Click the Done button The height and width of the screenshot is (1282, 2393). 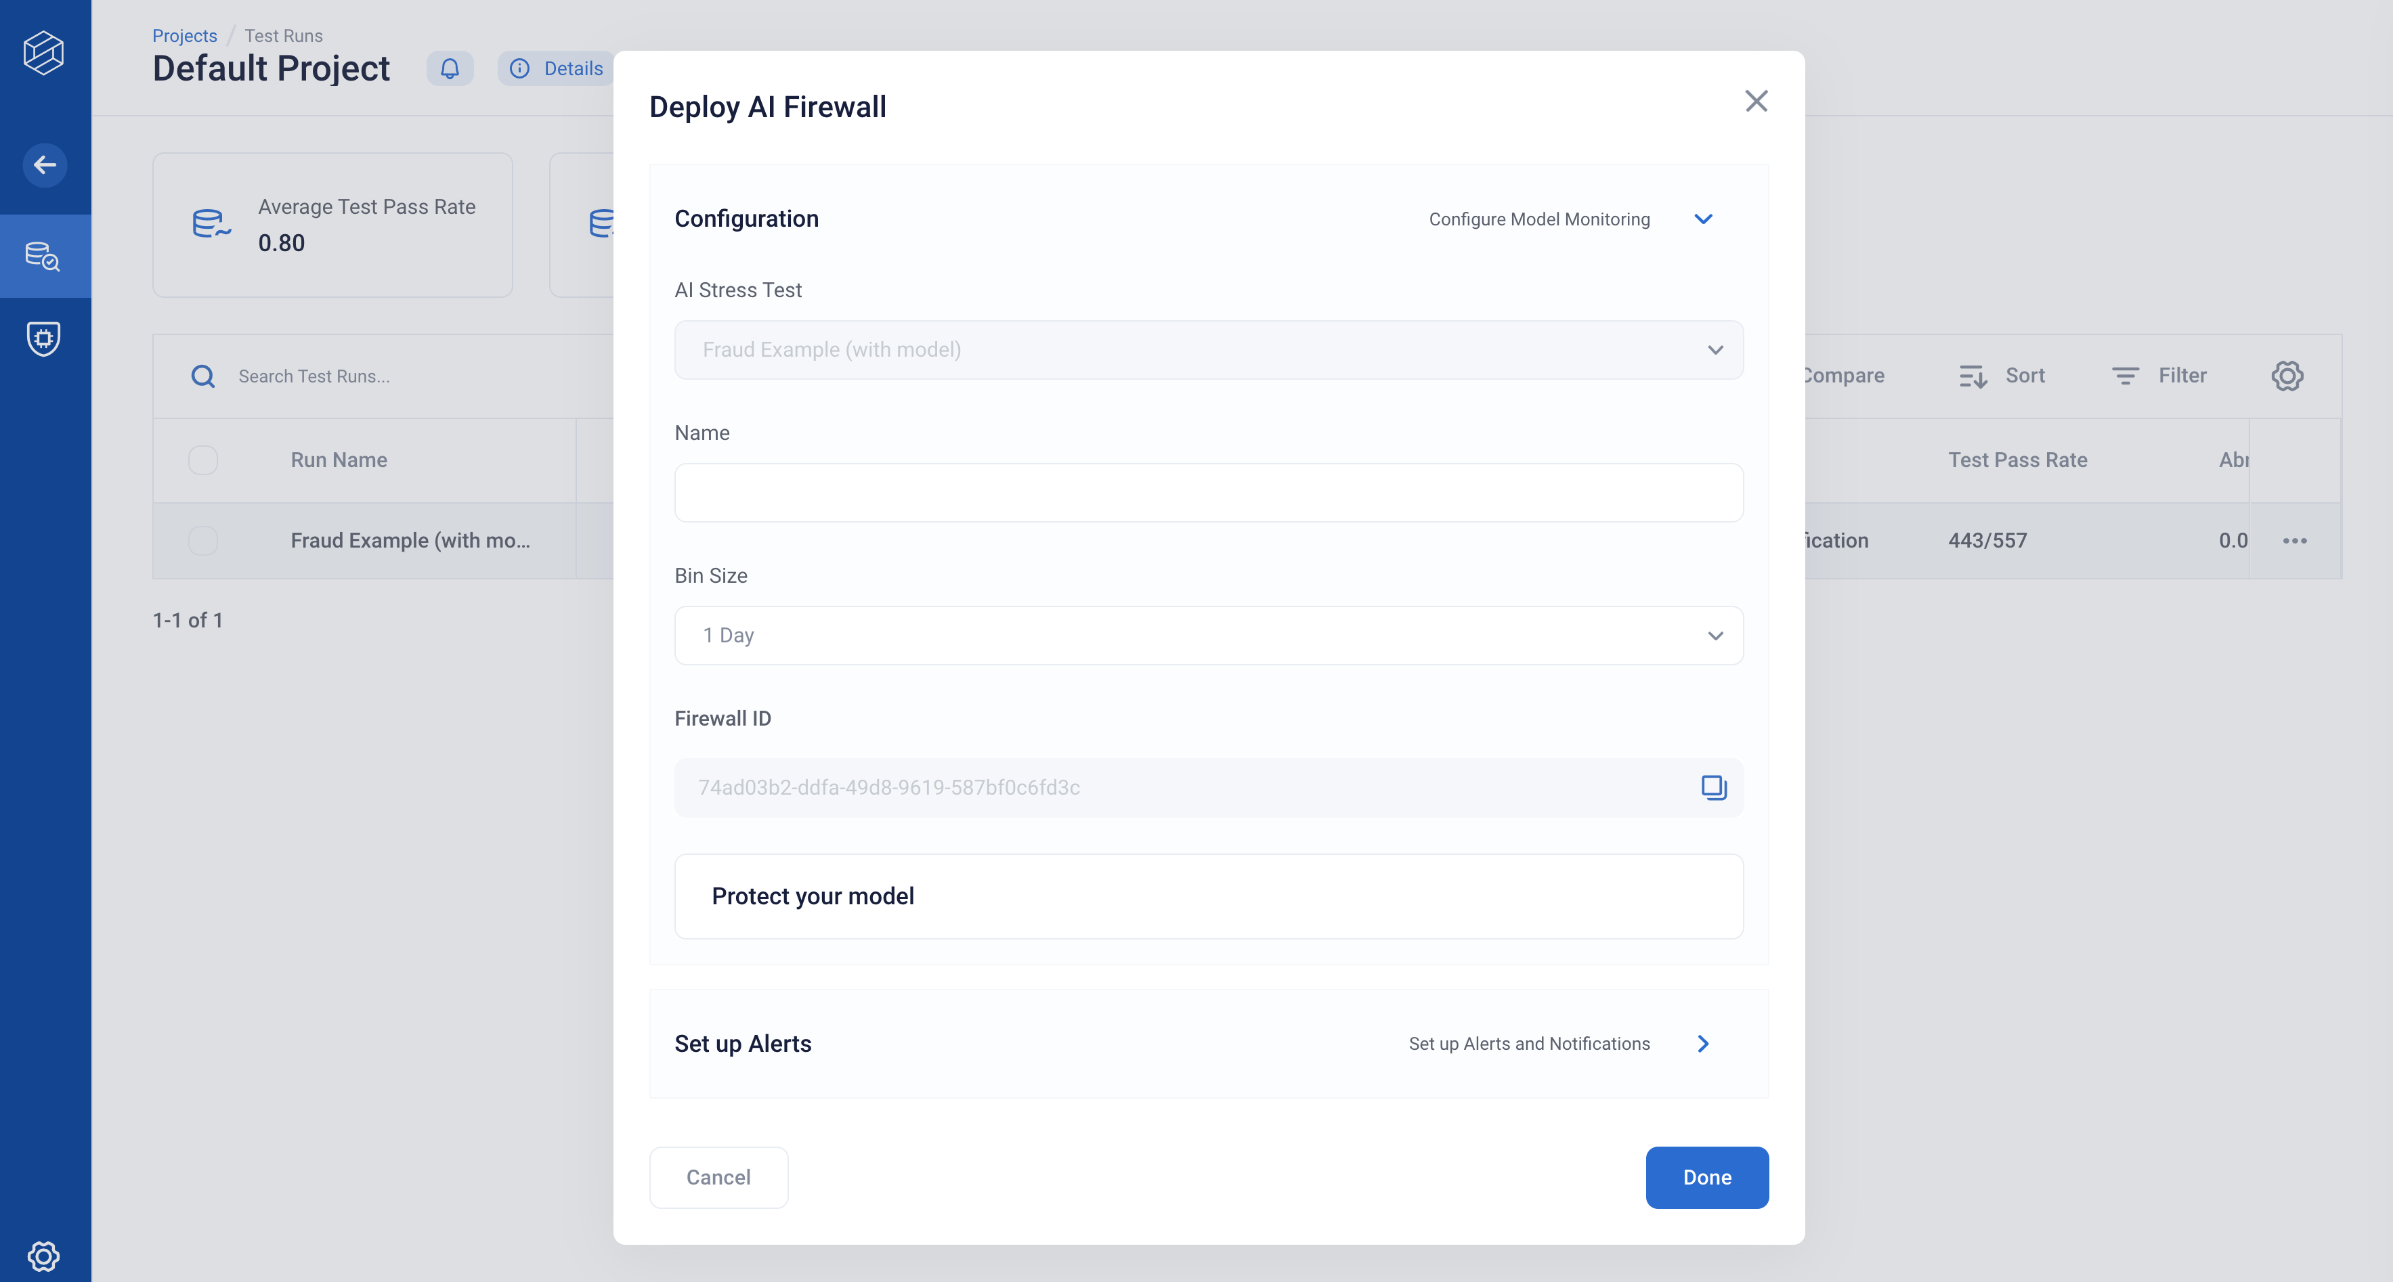click(x=1706, y=1178)
